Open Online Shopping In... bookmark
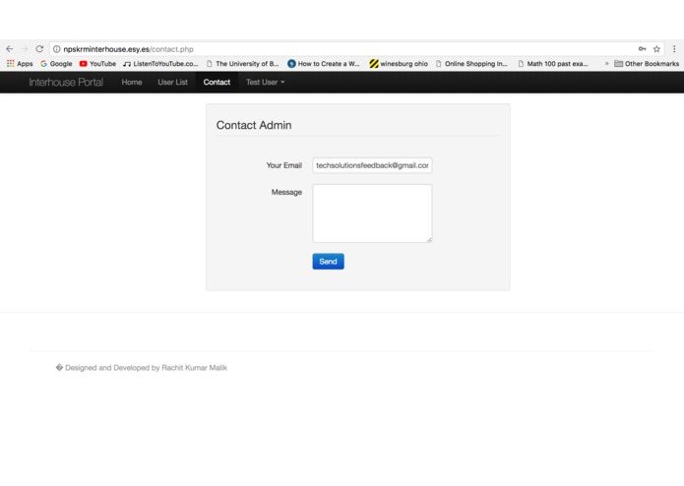This screenshot has height=486, width=684. pos(471,64)
